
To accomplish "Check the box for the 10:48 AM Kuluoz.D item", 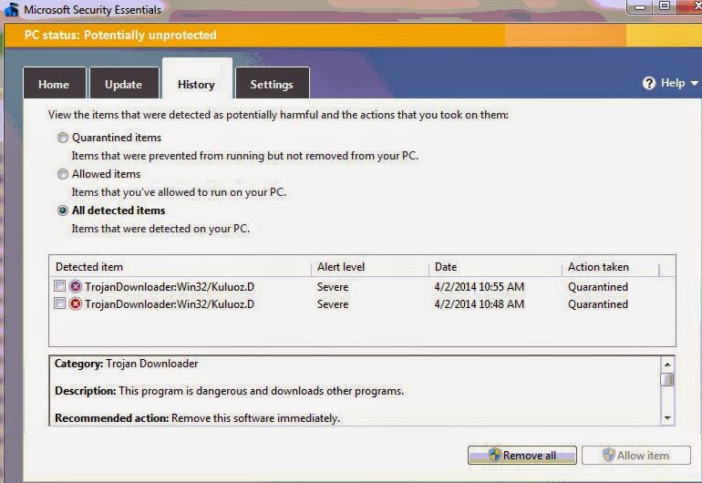I will point(59,303).
